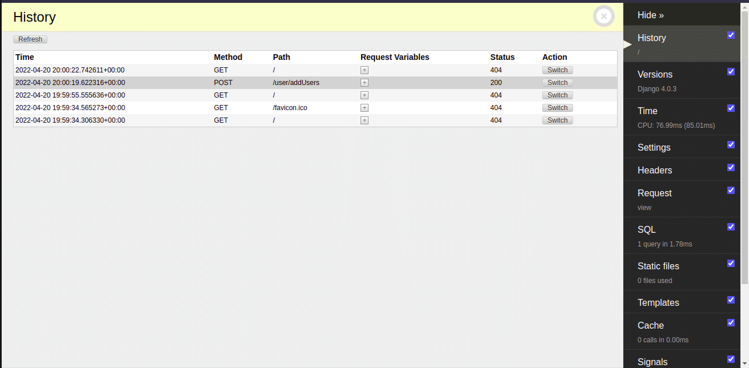Click the Refresh button
Viewport: 749px width, 368px height.
pos(30,39)
